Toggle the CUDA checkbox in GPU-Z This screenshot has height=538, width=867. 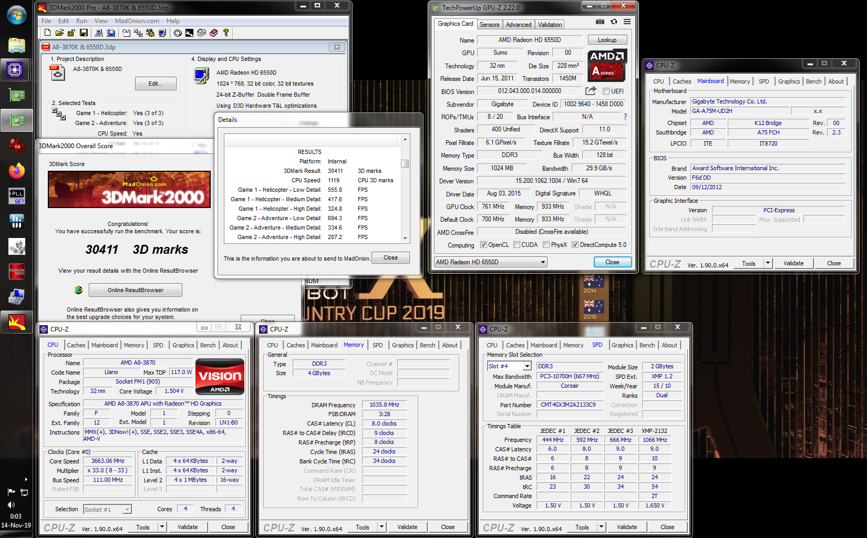[x=517, y=245]
